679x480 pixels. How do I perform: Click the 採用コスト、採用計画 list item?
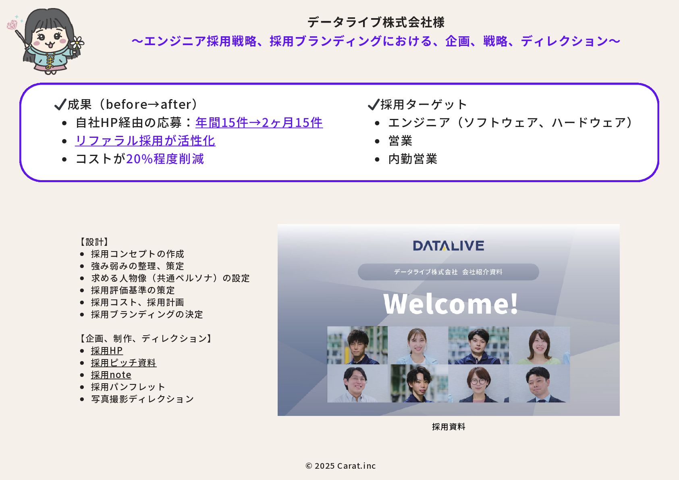(x=137, y=302)
